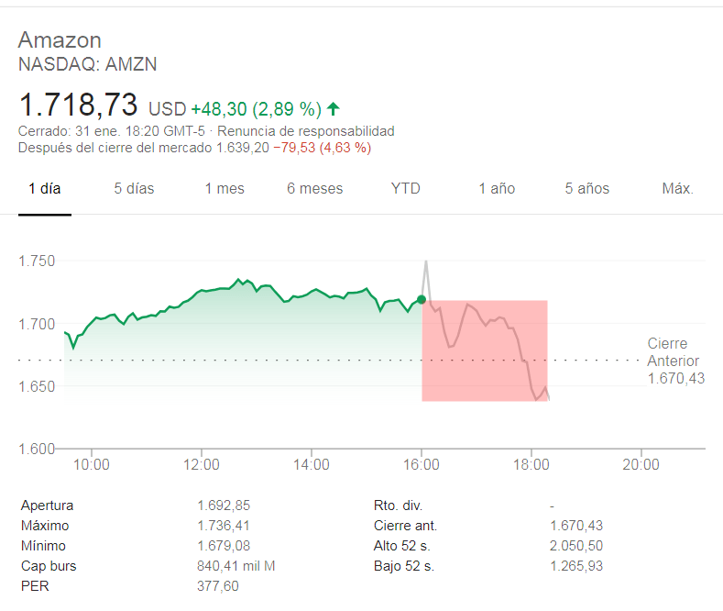Viewport: 723px width, 611px height.
Task: Click inside the red after-hours shaded area
Action: [x=484, y=367]
